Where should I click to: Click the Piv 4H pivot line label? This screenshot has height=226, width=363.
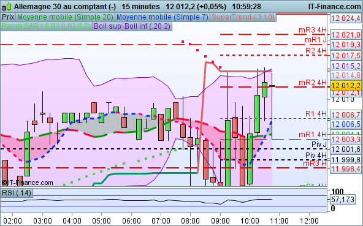(316, 155)
